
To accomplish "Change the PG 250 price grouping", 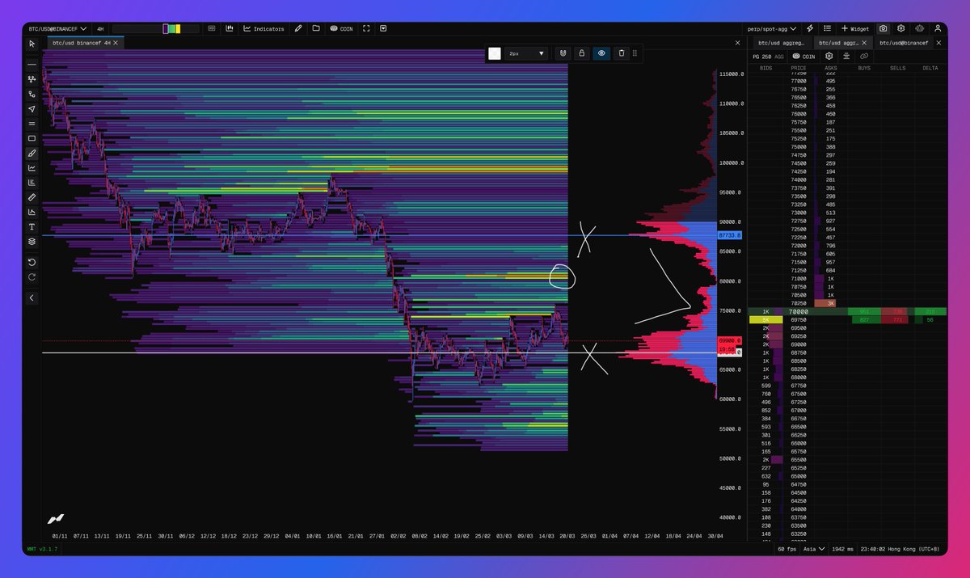I will click(761, 57).
